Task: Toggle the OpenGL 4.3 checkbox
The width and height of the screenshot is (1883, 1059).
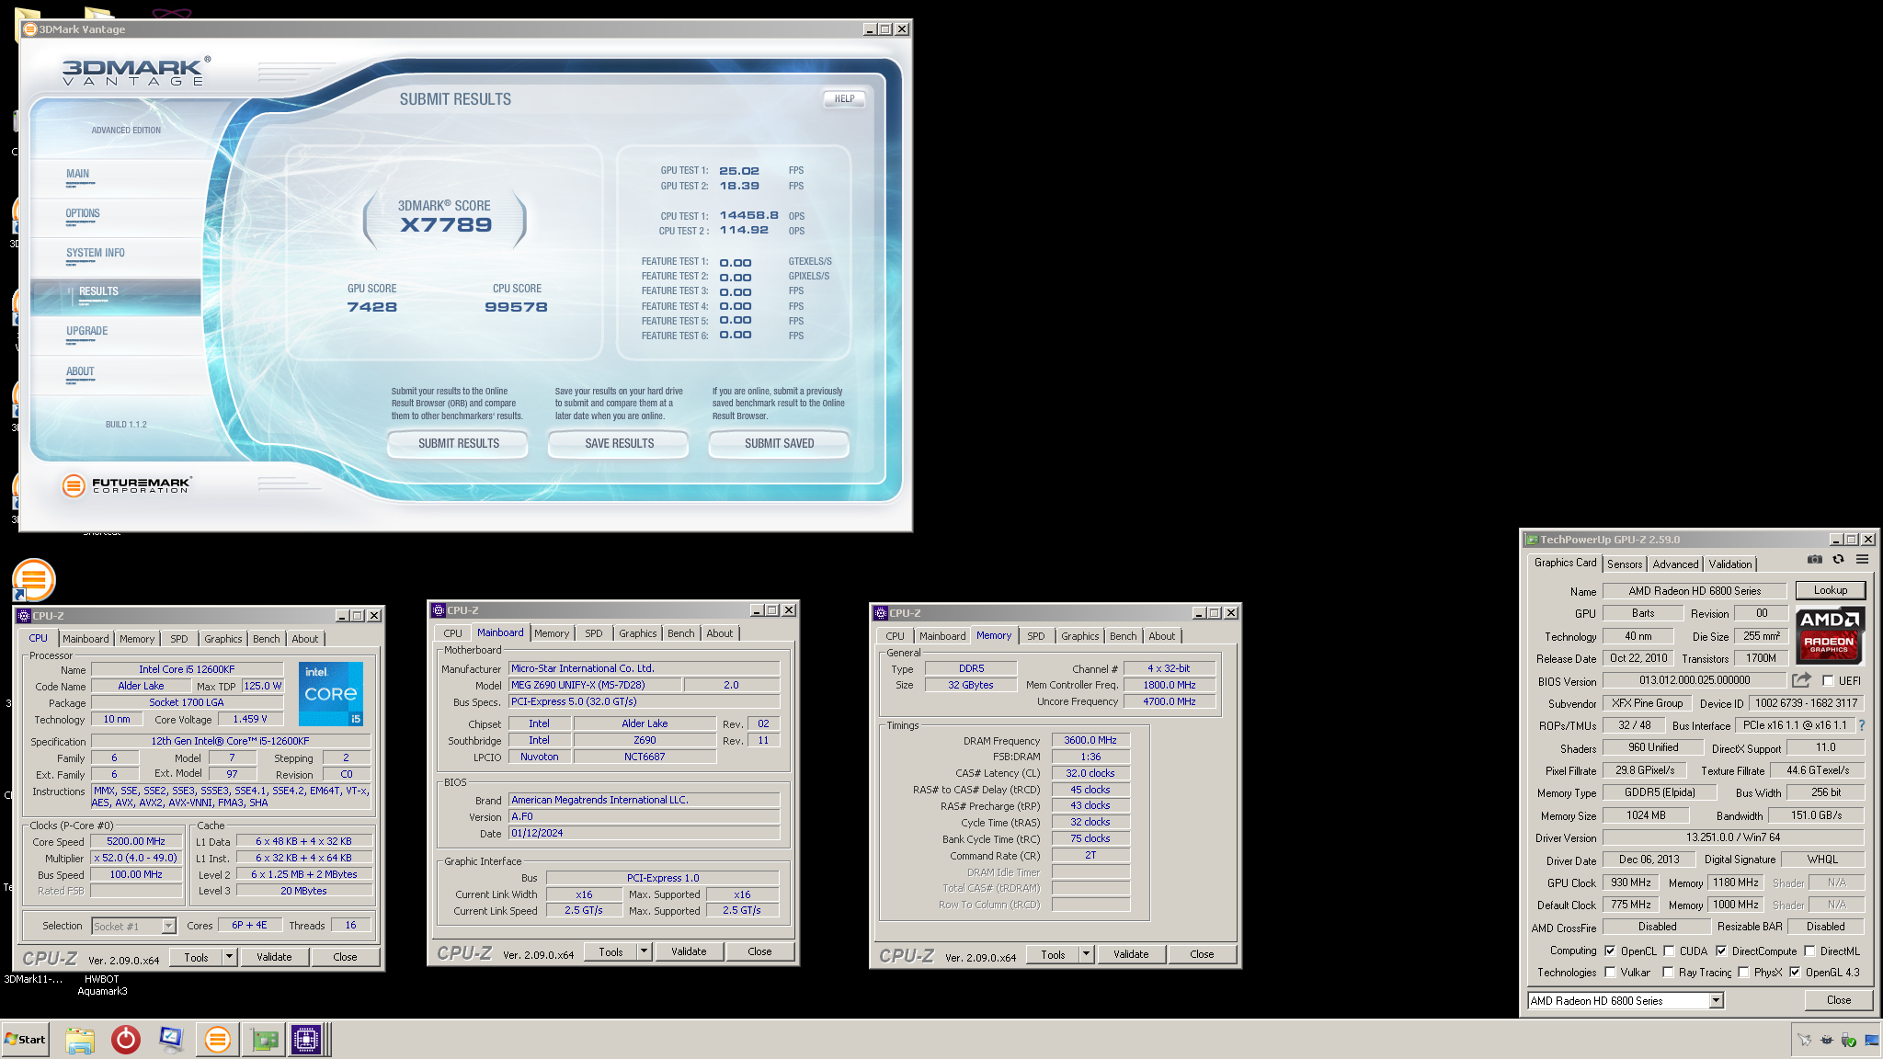Action: [x=1795, y=973]
